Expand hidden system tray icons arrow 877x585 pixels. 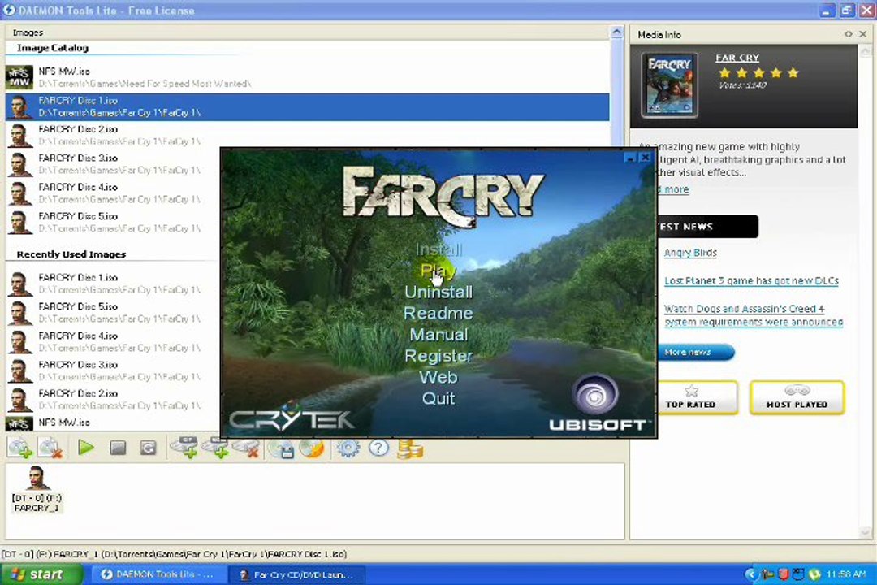751,574
